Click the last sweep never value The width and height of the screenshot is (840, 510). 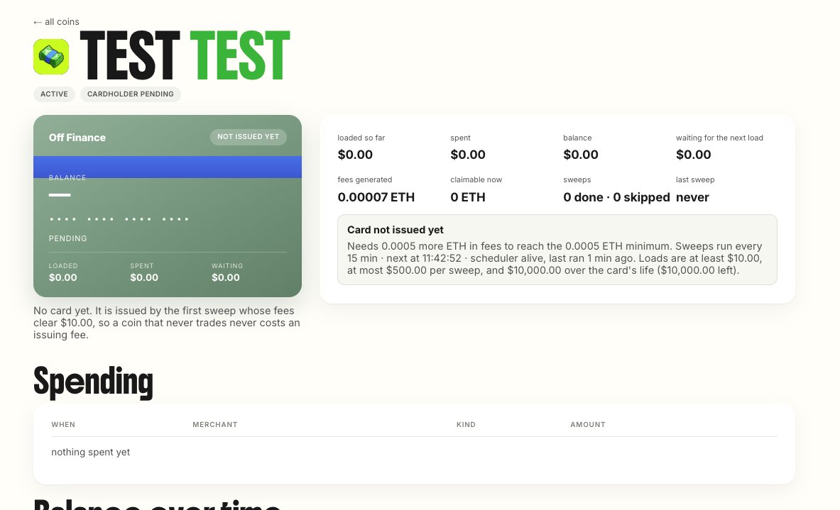(692, 197)
